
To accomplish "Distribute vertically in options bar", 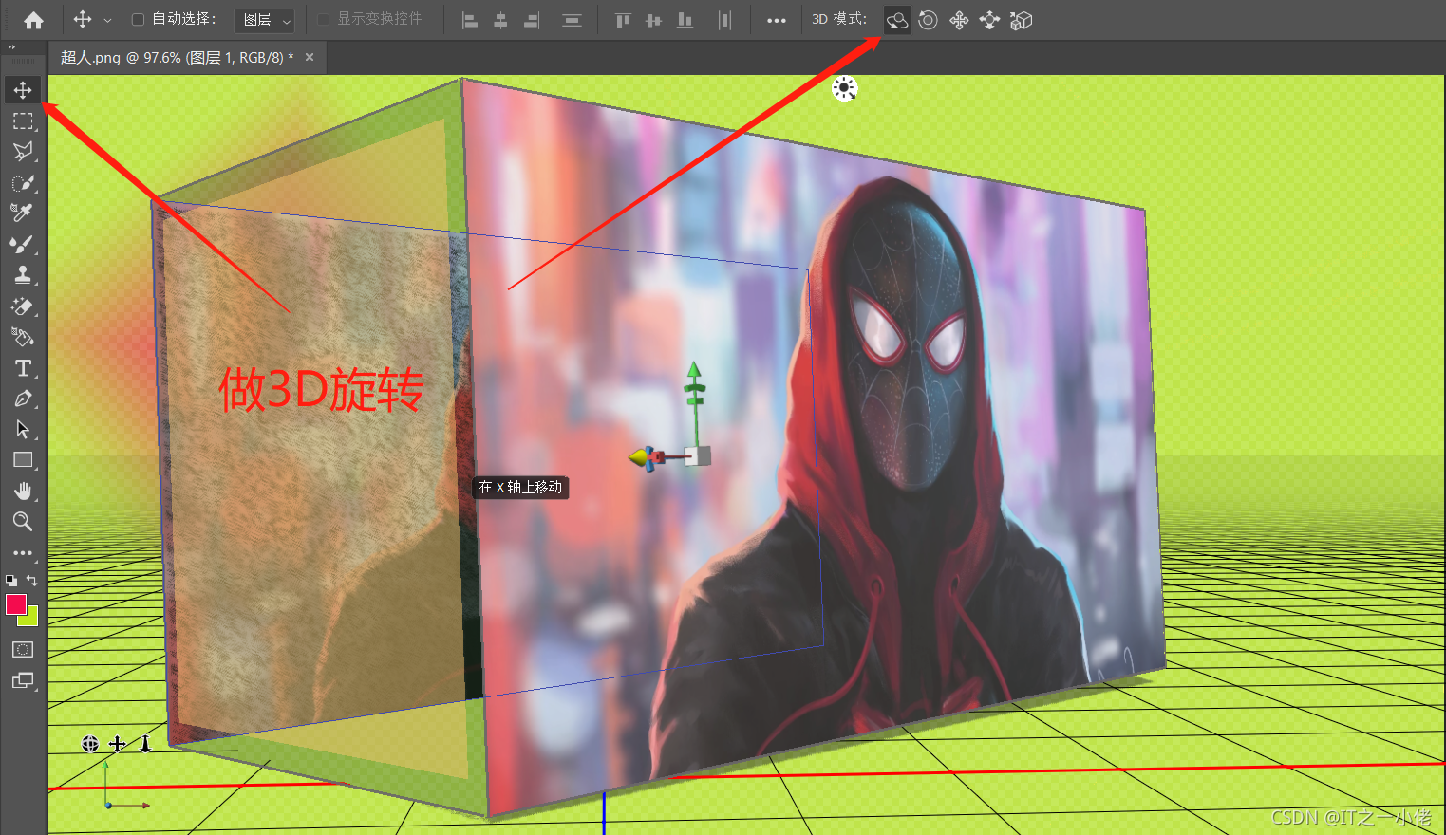I will click(x=572, y=20).
